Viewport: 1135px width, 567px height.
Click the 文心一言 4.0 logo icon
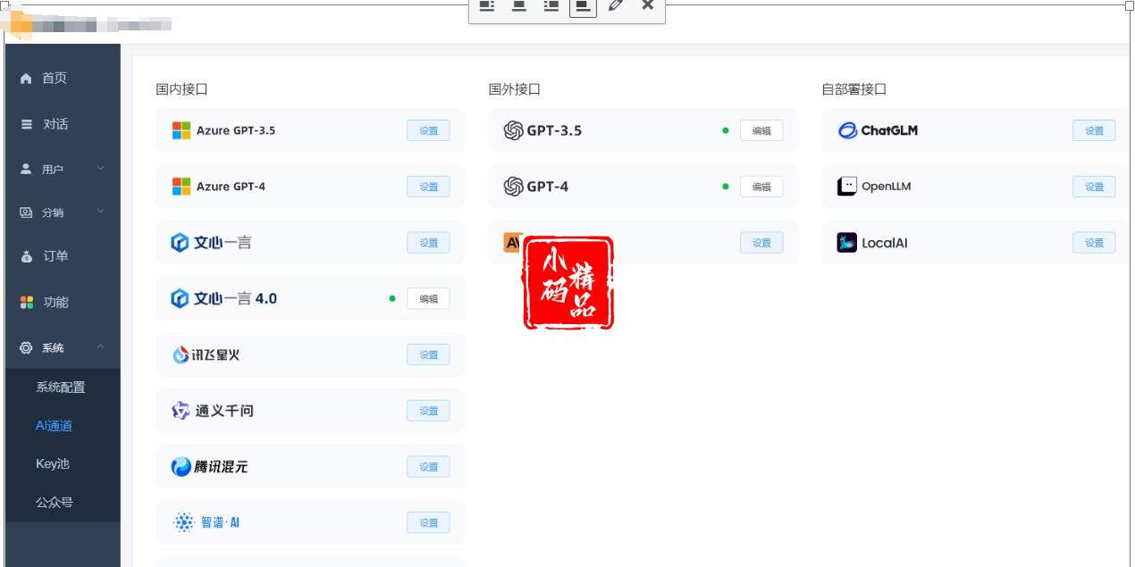[180, 298]
